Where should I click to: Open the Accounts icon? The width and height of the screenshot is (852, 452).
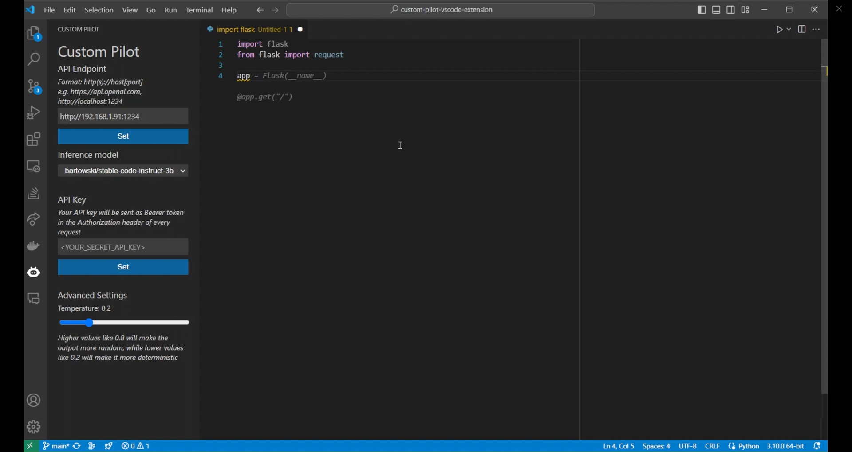point(34,401)
